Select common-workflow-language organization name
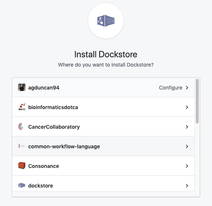212x206 pixels. 64,146
